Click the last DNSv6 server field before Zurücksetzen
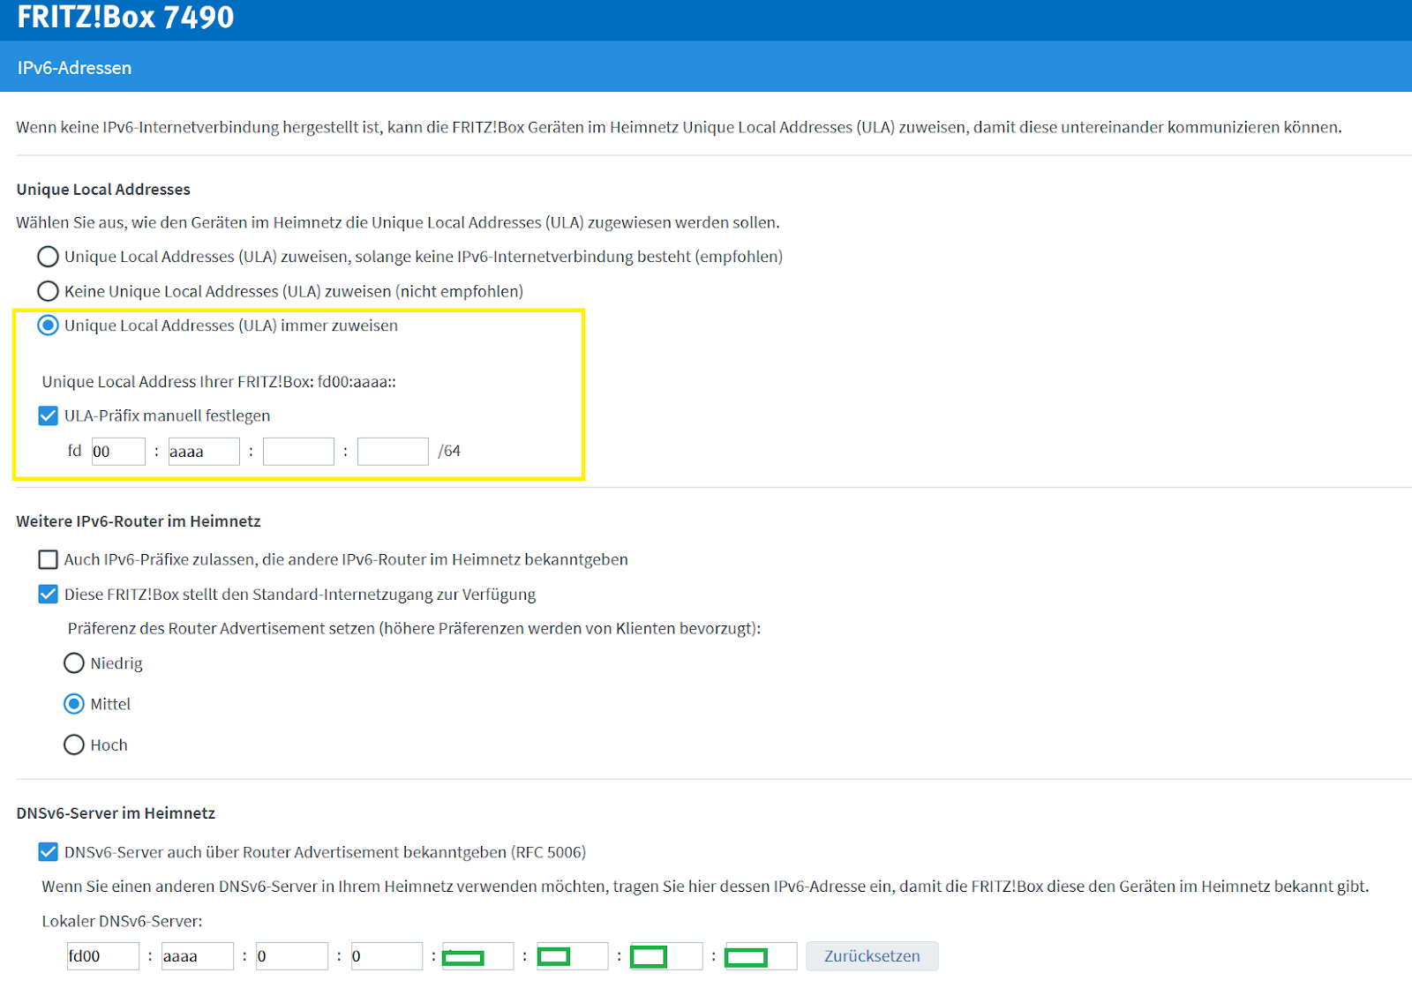This screenshot has height=988, width=1412. coord(761,956)
